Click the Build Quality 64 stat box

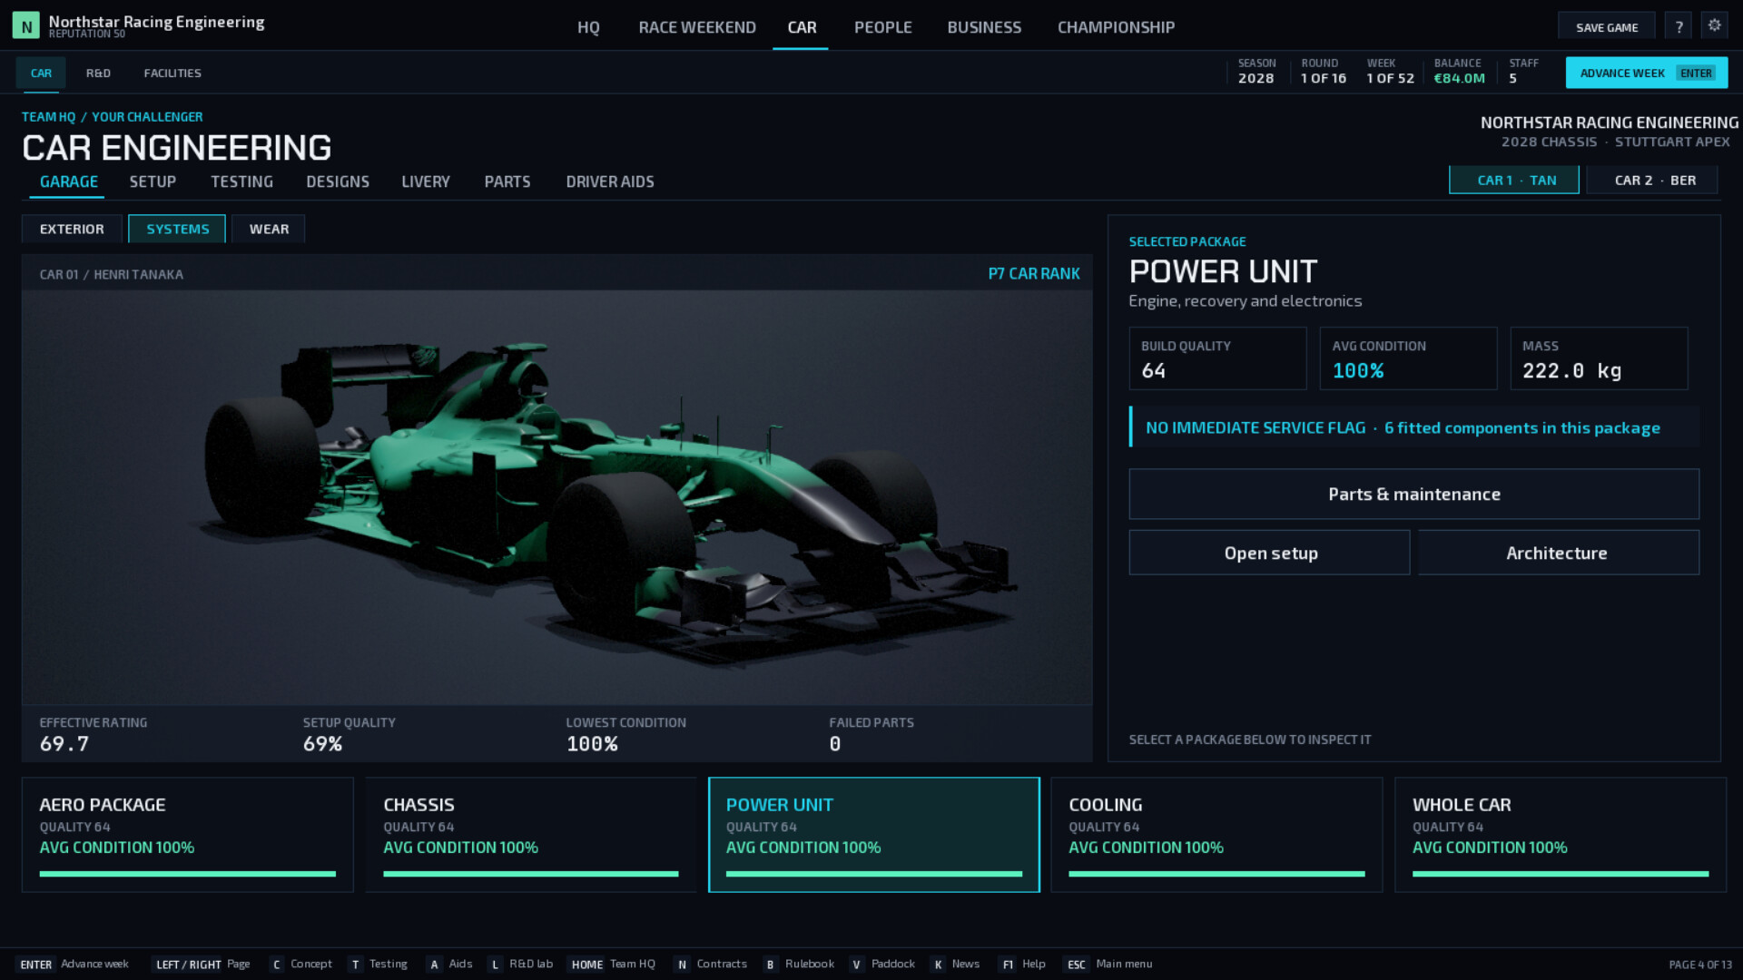1217,358
